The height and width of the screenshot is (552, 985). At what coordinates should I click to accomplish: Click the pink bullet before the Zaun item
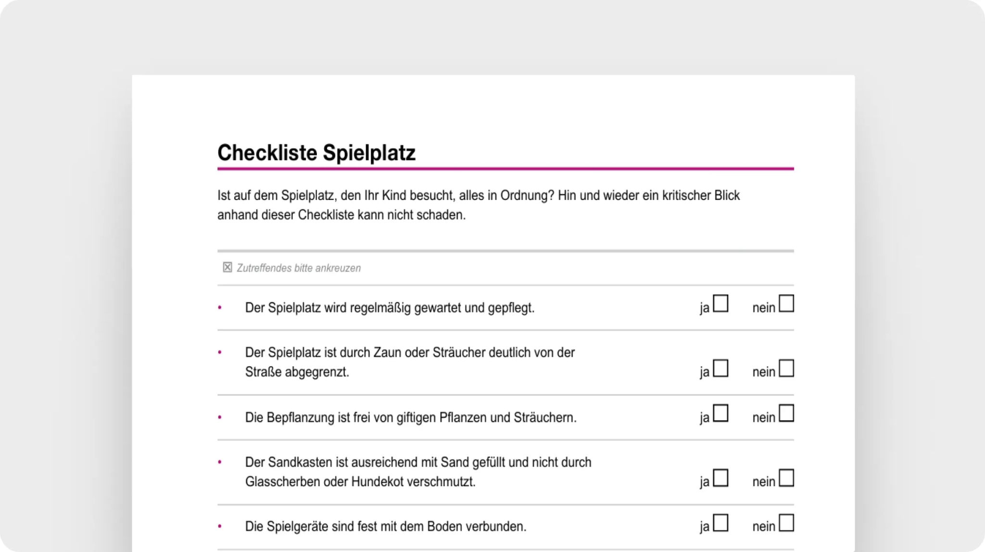point(220,352)
